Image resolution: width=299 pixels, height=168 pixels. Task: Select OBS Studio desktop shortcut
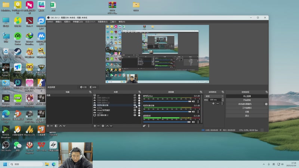tap(6, 146)
